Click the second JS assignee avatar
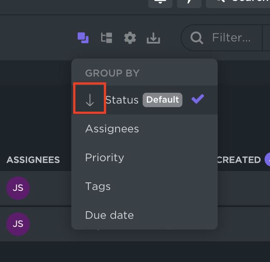The height and width of the screenshot is (262, 270). click(18, 224)
